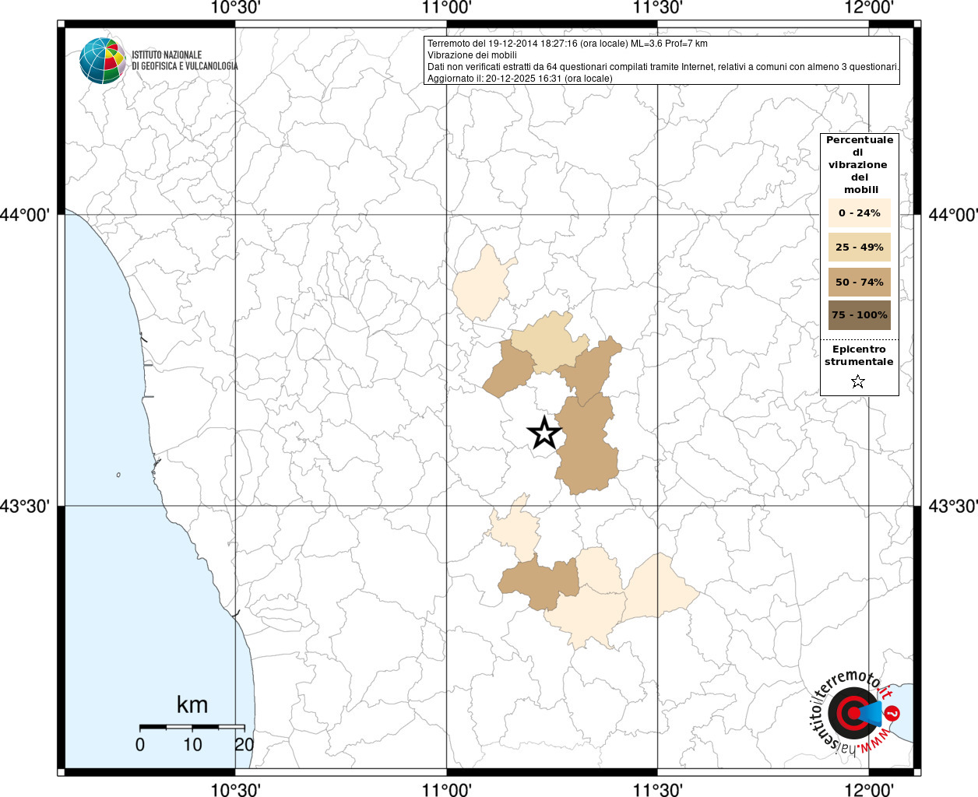Click the 'km' scale bar label
Viewport: 978px width, 797px height.
click(192, 705)
